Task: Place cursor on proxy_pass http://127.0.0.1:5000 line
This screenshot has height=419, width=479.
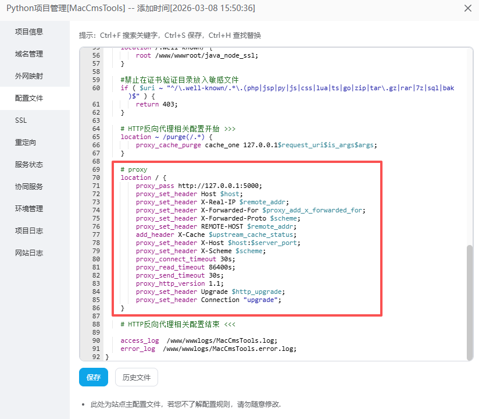Action: (x=199, y=186)
